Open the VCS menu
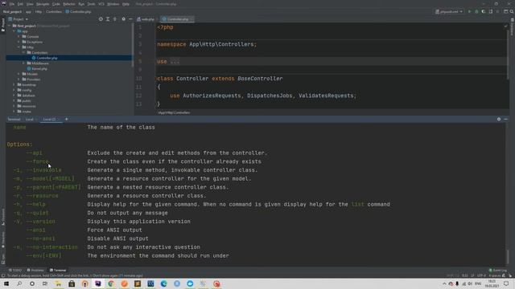 (101, 4)
